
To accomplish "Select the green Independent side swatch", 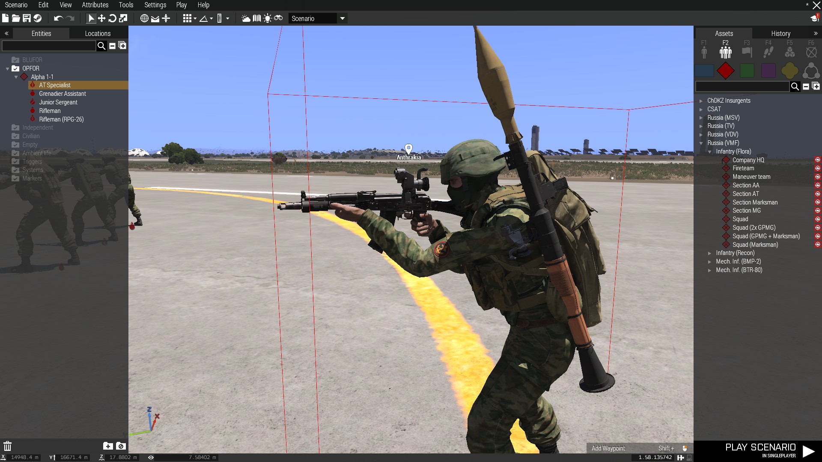I will click(x=747, y=71).
